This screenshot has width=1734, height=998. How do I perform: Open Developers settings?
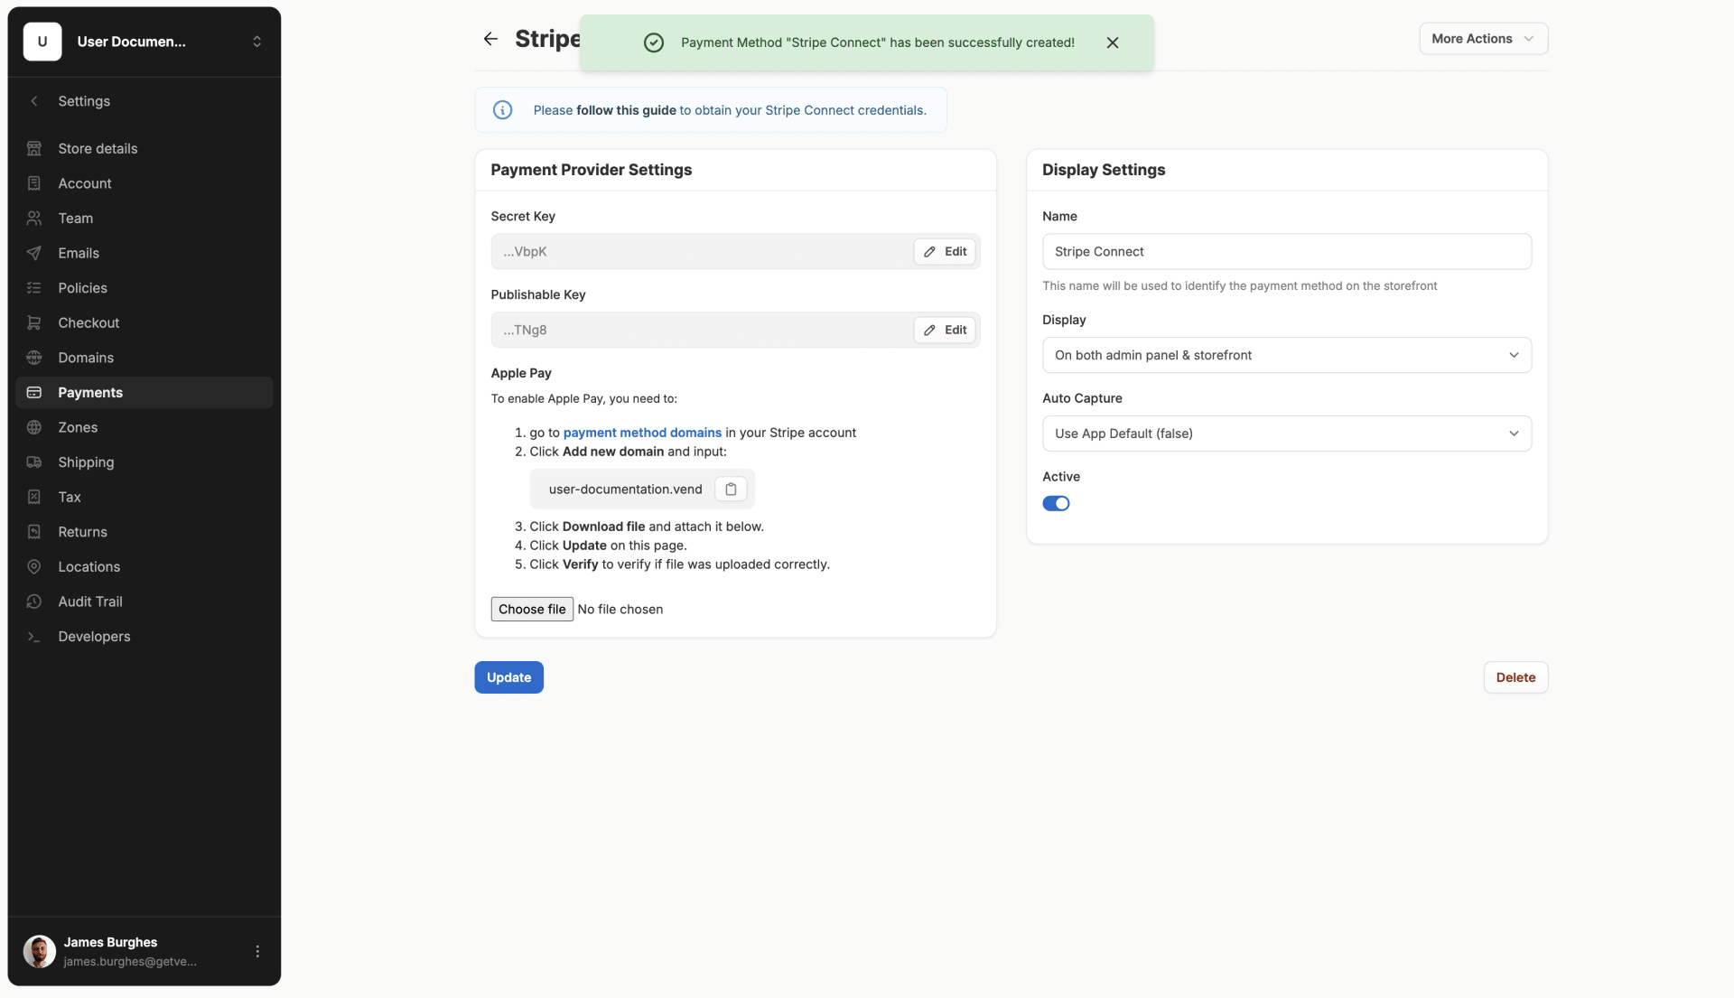[144, 637]
